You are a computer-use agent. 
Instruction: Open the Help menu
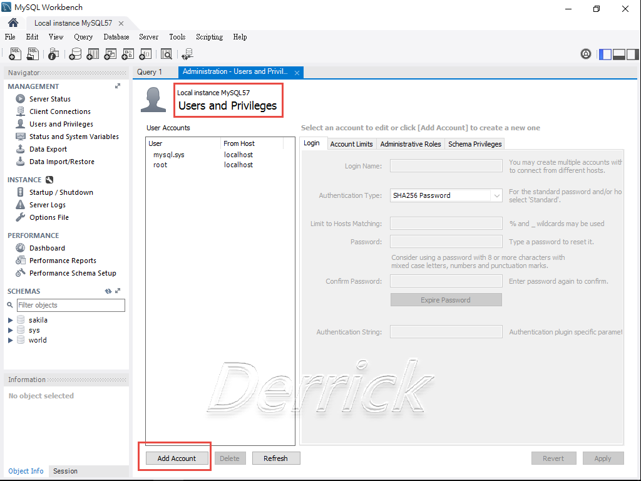pos(240,37)
